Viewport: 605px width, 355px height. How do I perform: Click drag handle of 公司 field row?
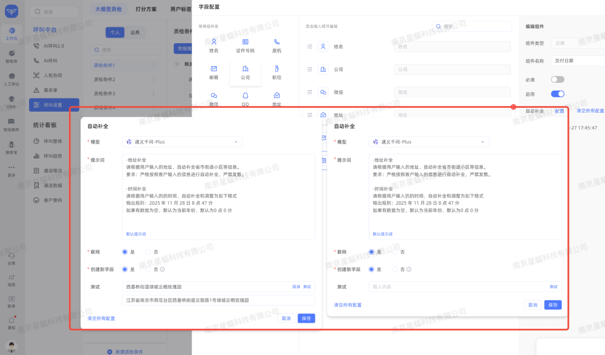tap(310, 70)
